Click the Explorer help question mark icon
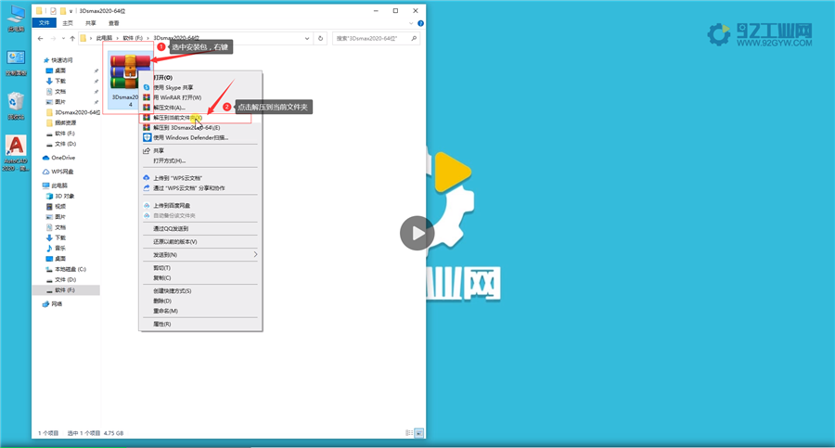The image size is (835, 448). coord(420,23)
